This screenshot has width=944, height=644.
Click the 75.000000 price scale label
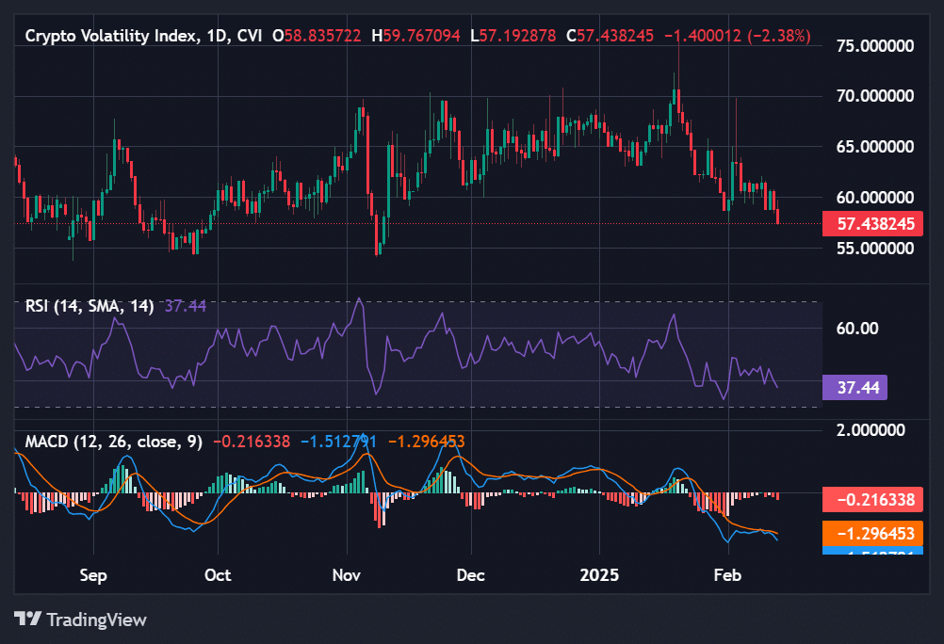click(878, 43)
